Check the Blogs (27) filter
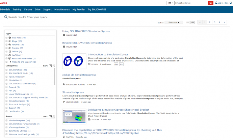This screenshot has width=233, height=140. point(6,41)
